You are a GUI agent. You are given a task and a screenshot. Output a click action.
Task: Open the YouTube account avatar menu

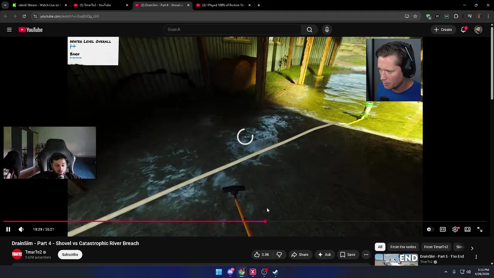click(x=478, y=29)
